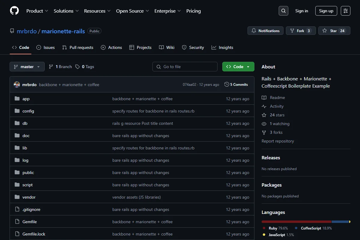Open the search magnifier icon button

pos(283,11)
